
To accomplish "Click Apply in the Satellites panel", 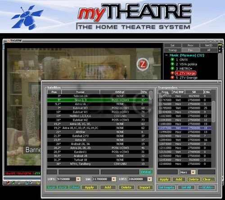I will coord(89,187).
